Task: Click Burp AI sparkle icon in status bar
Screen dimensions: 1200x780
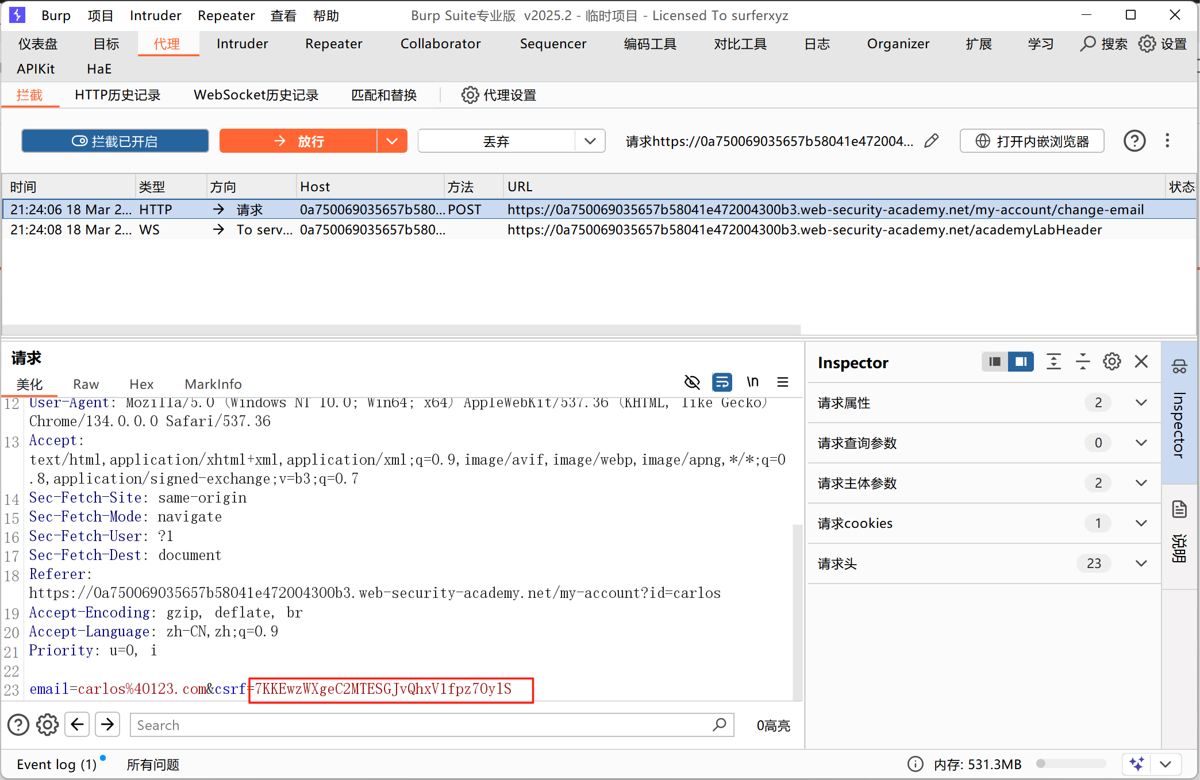Action: point(1136,764)
